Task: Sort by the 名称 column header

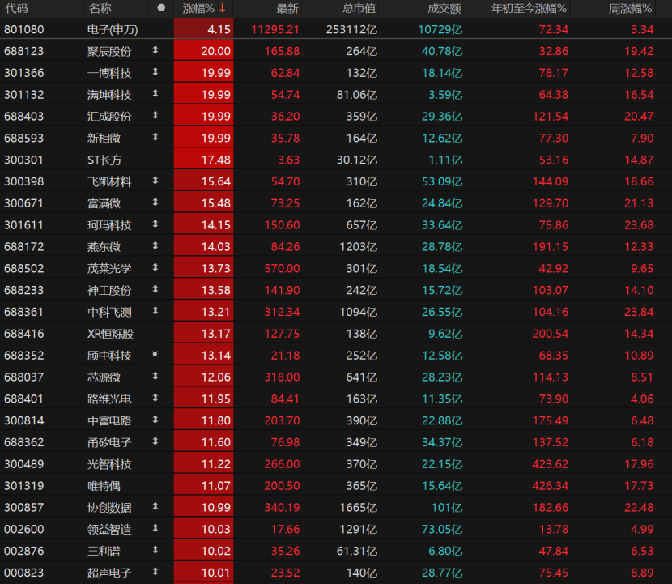Action: (100, 8)
